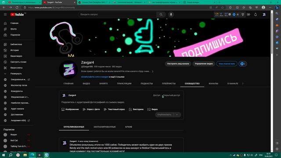Click the YouTube search input field
Viewport: 281px width, 158px height.
[117, 14]
